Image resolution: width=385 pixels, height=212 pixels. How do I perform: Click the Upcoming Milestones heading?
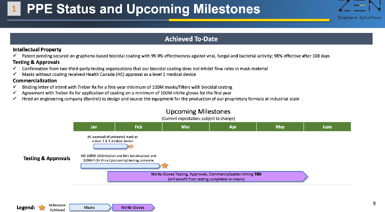tap(198, 111)
